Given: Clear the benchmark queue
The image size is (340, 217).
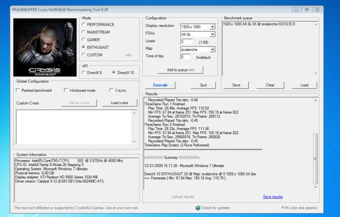Looking at the screenshot, I should pos(270,85).
